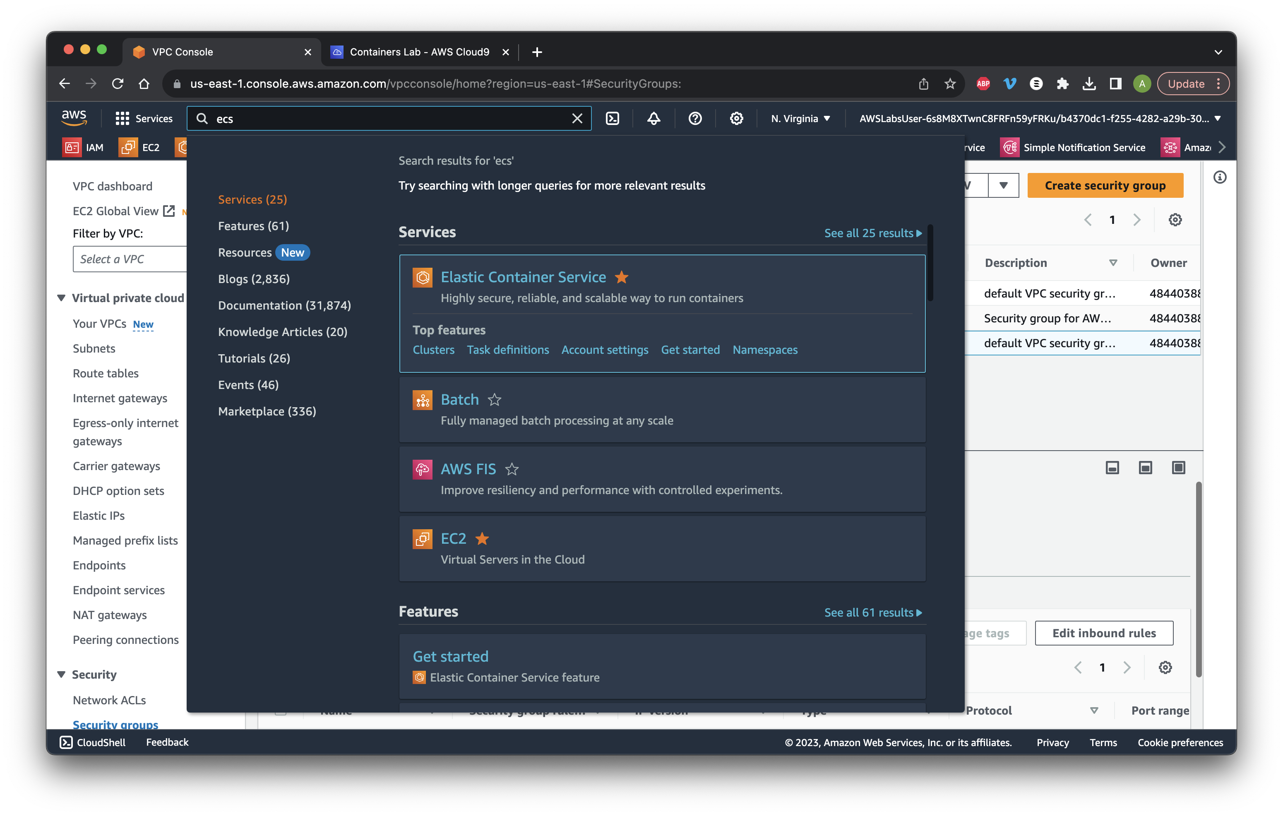Set split panel to medium size

(1145, 468)
